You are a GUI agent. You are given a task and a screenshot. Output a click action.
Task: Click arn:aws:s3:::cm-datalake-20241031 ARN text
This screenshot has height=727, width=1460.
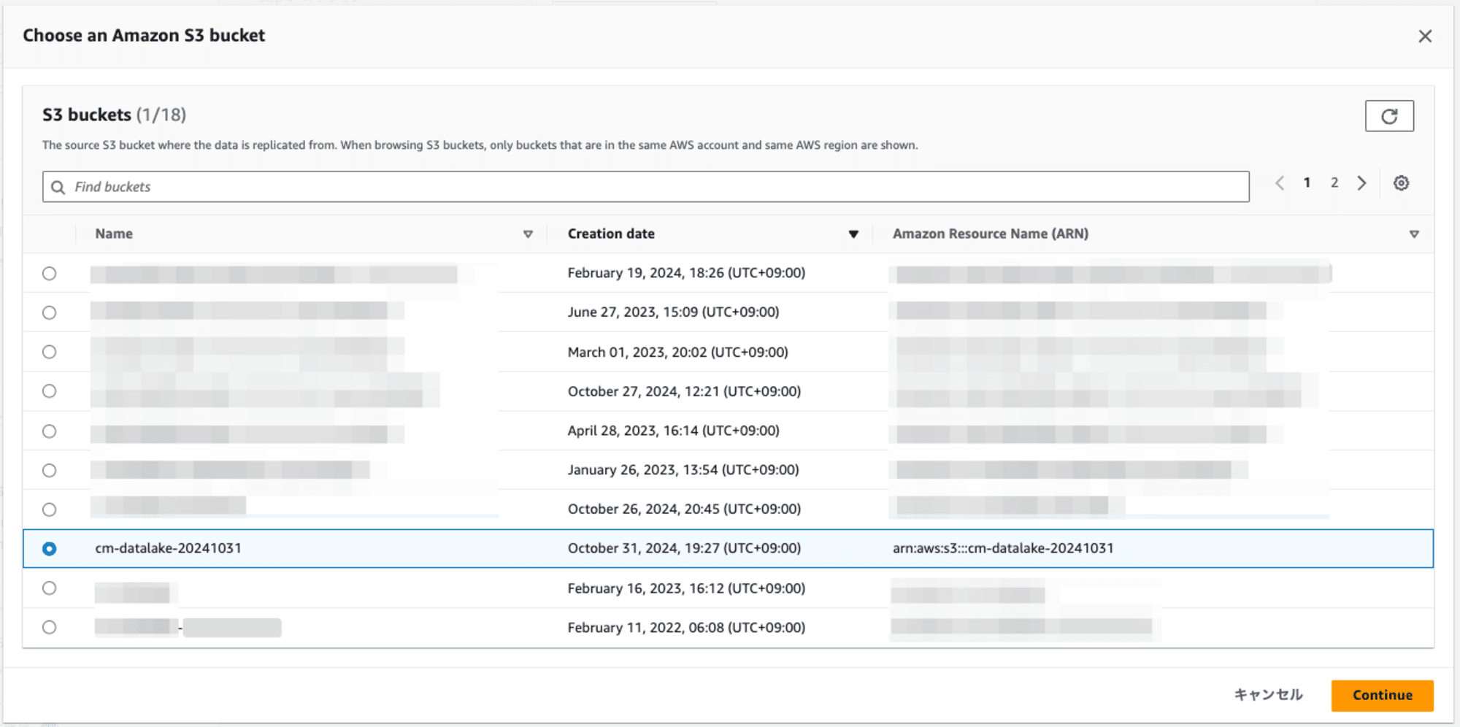[x=1003, y=548]
